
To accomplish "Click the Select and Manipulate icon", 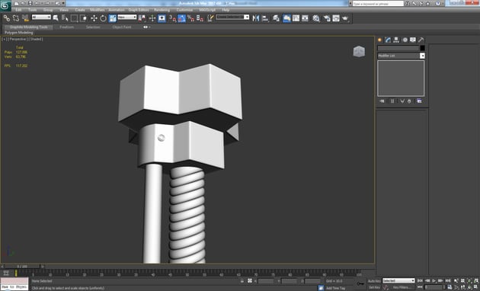I will 152,18.
